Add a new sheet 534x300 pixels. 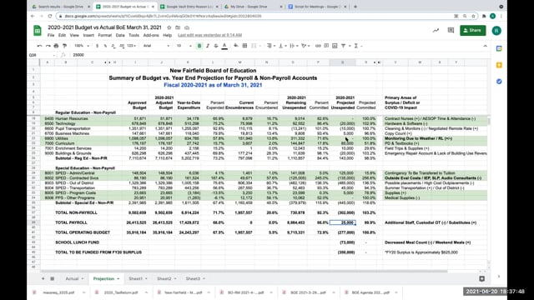point(43,278)
